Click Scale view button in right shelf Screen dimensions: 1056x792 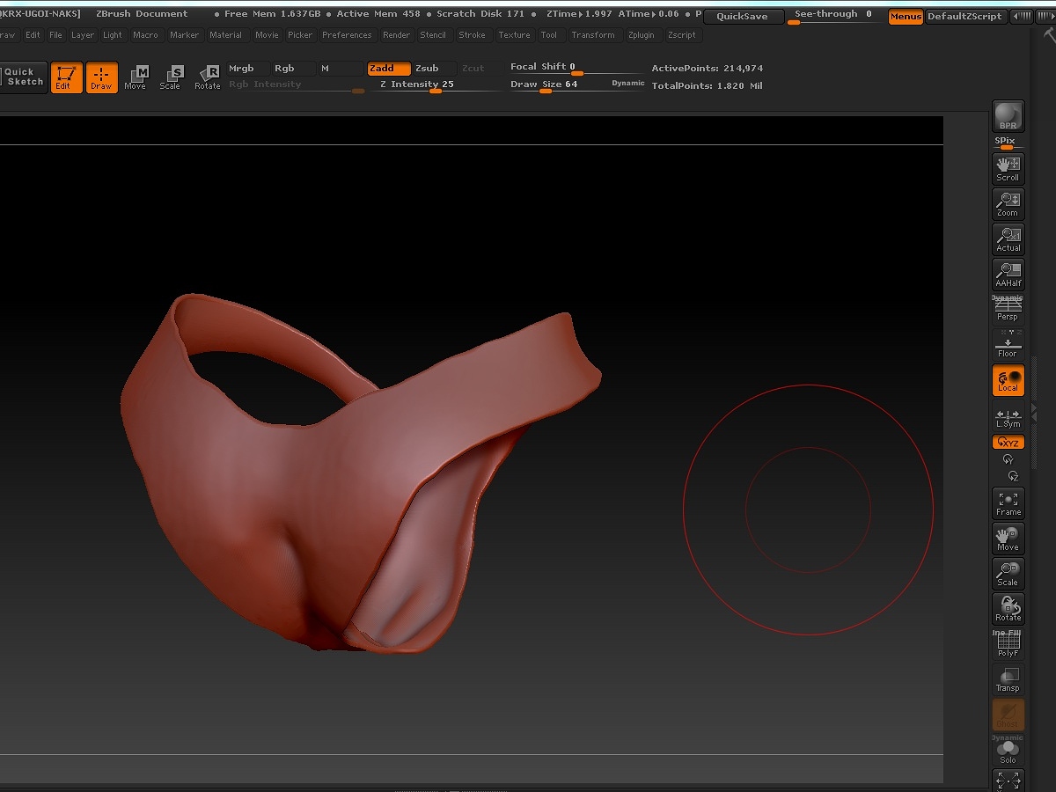point(1008,574)
